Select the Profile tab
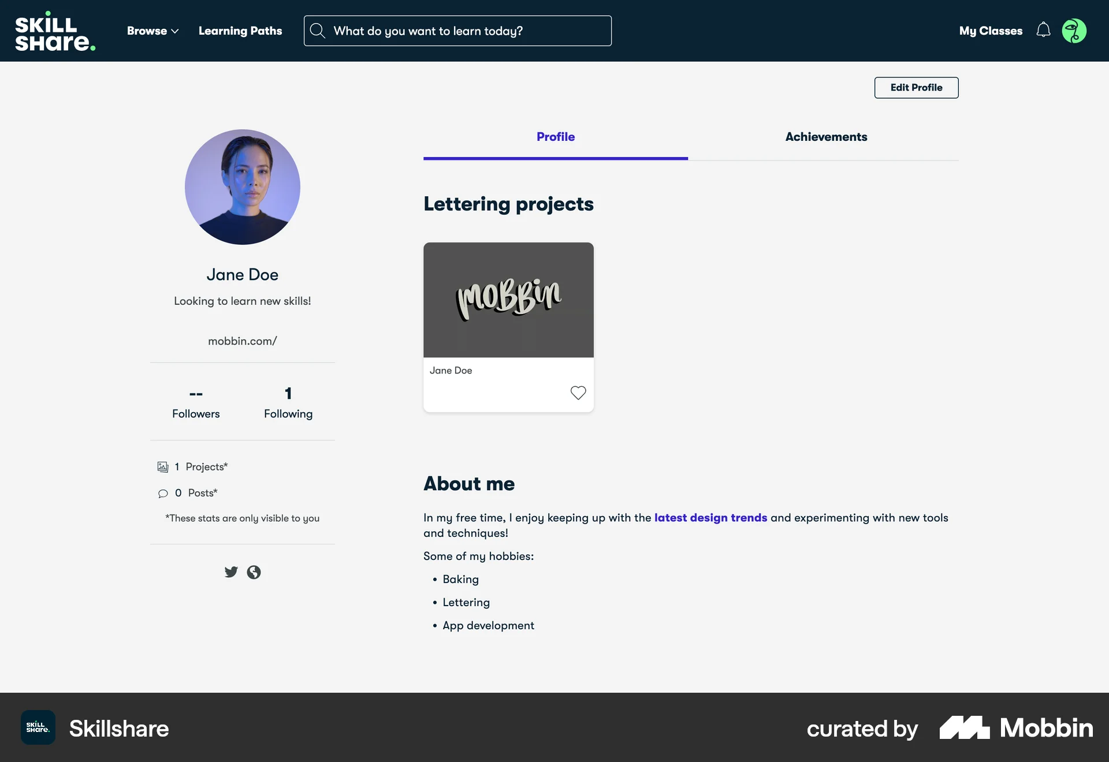The image size is (1109, 762). coord(555,137)
